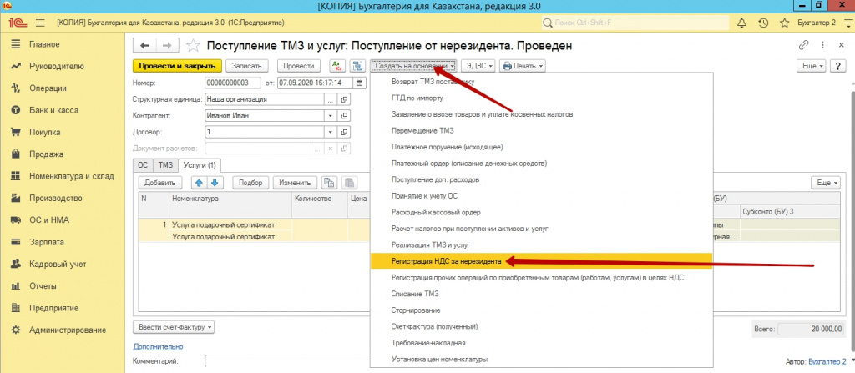
Task: Switch to ОС tab
Action: tap(142, 164)
